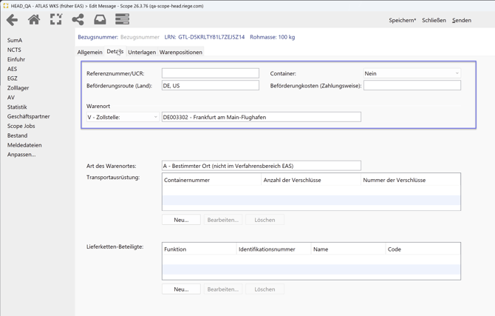Open Zolllager in the left sidebar
This screenshot has height=316, width=495.
click(18, 88)
